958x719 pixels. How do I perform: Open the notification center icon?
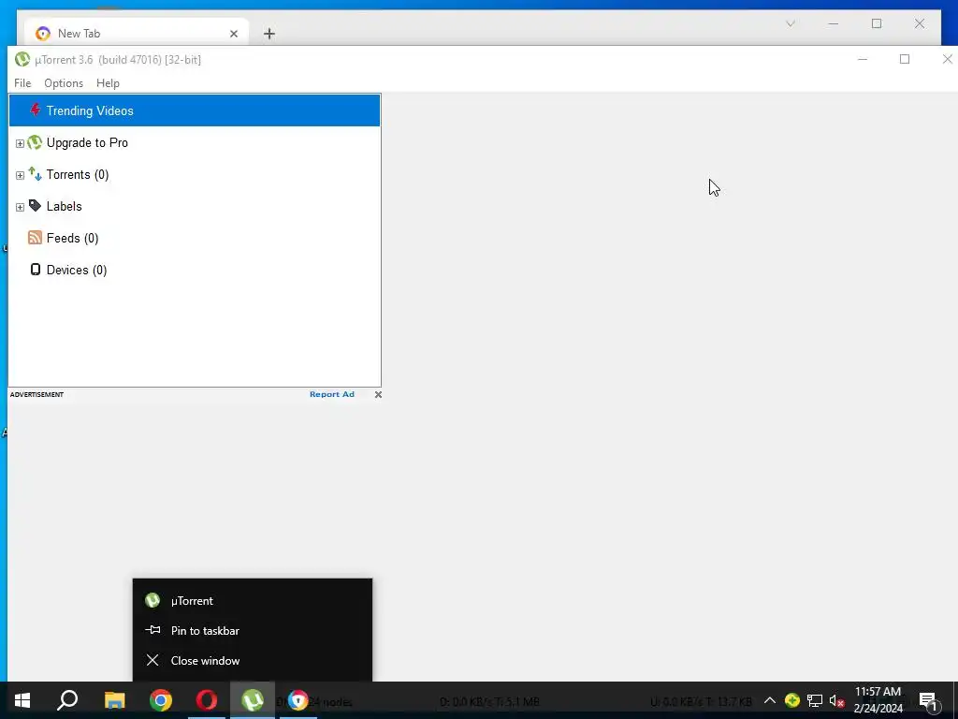click(x=928, y=700)
